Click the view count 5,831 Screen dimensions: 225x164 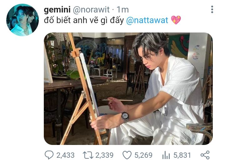(182, 155)
